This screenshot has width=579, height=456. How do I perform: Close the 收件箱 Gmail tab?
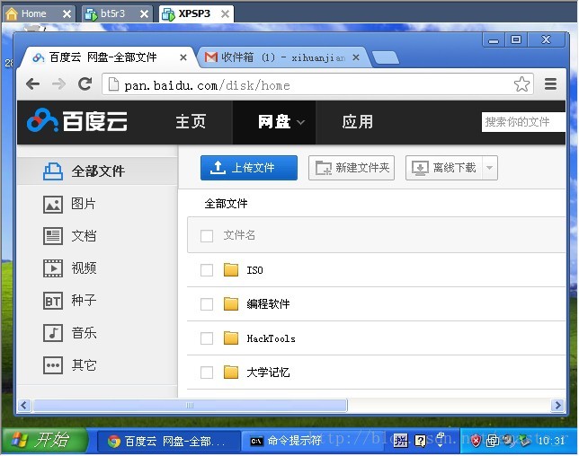pyautogui.click(x=356, y=57)
